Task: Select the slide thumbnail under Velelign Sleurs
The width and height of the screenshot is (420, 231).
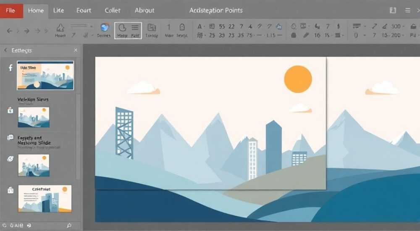Action: pos(34,117)
